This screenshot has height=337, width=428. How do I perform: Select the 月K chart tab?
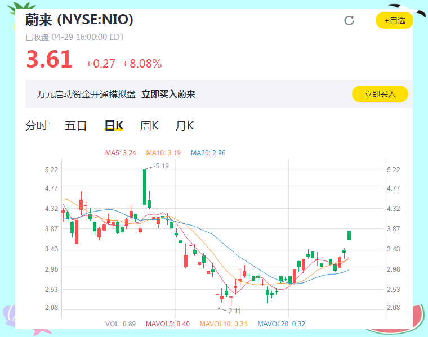click(185, 125)
